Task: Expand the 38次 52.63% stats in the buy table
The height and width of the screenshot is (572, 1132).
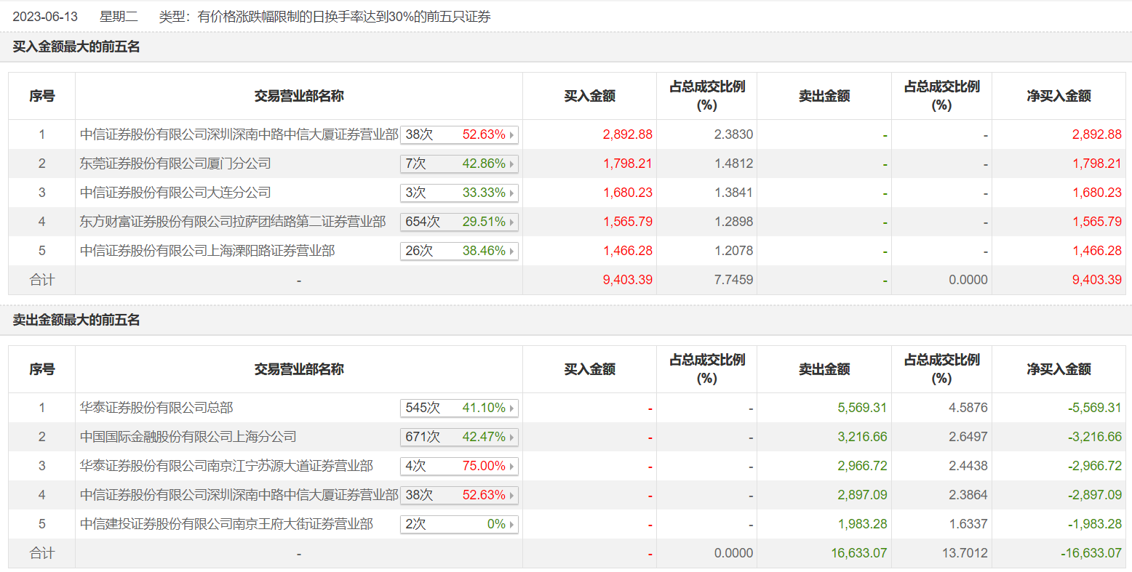Action: coord(459,134)
